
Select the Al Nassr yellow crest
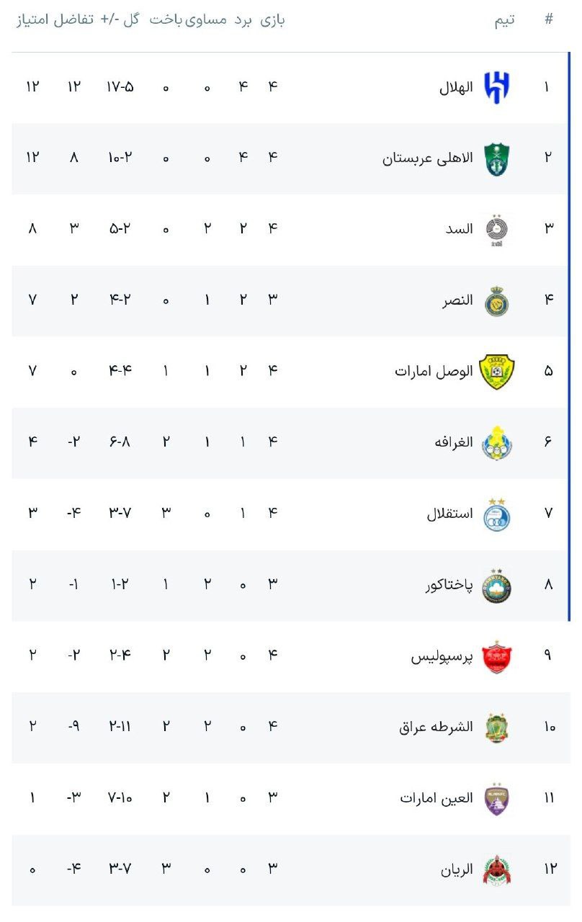[x=496, y=301]
